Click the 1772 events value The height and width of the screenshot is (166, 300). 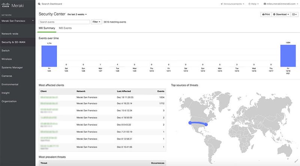coord(162,103)
